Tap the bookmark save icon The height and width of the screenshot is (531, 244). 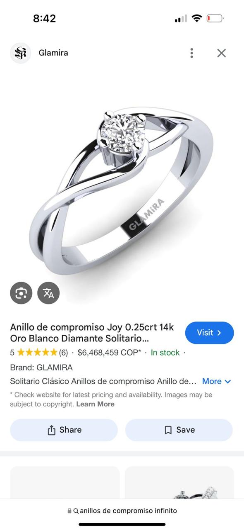pos(168,430)
